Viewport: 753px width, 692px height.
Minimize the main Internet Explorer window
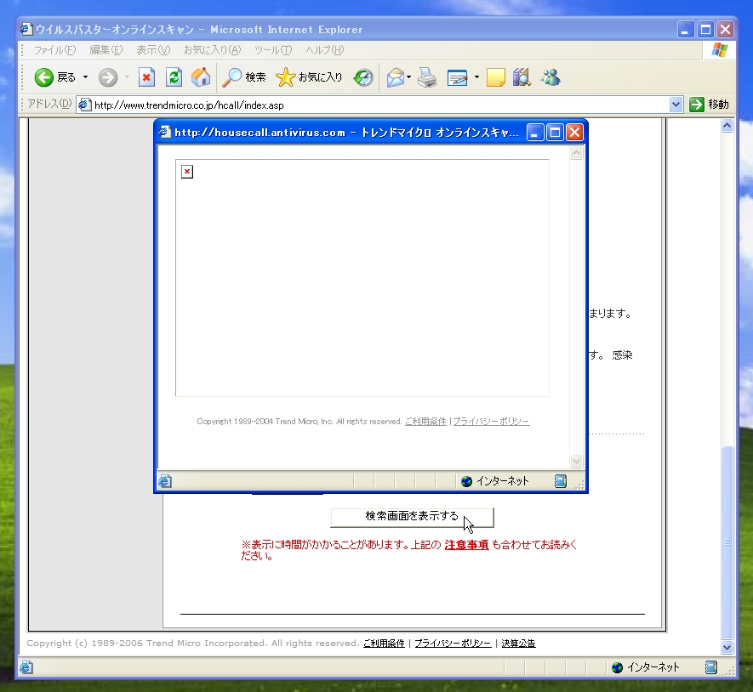tap(685, 30)
